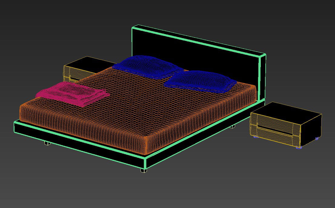The height and width of the screenshot is (208, 335).
Task: Select the bed leg under left side
Action: [x=47, y=143]
